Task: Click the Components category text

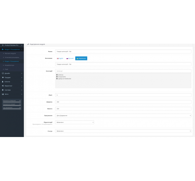Action: tap(62, 77)
